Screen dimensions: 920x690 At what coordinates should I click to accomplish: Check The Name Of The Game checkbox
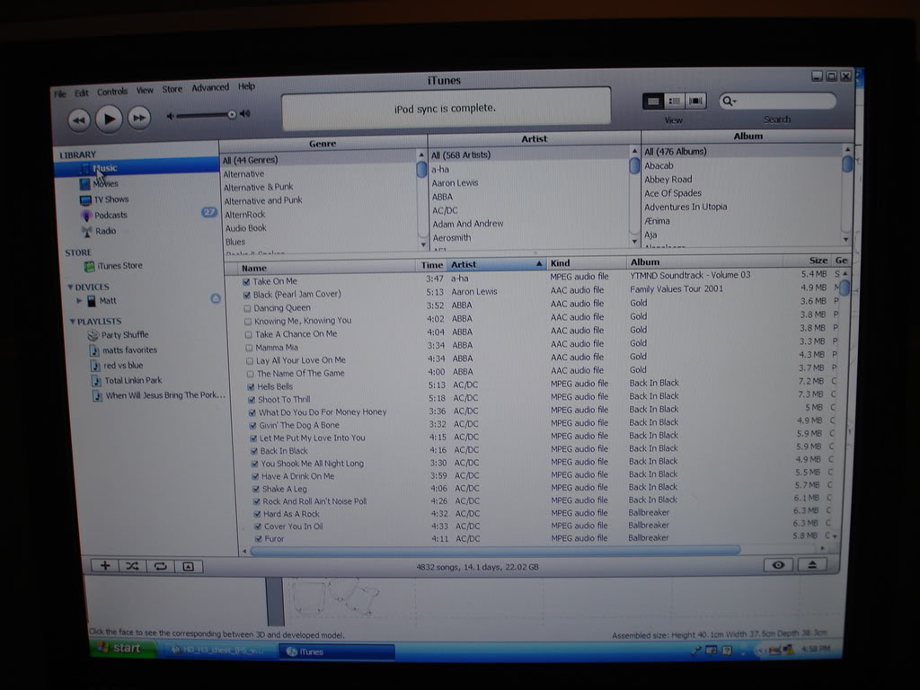[x=251, y=374]
